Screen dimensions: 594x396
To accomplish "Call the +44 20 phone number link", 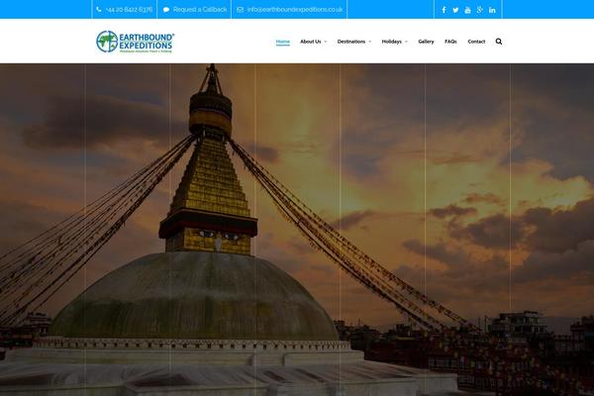I will (129, 10).
